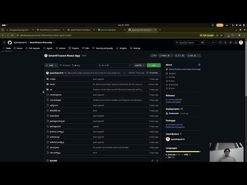Focus the Go to file search field
Screen dimensions: 247x185
click(115, 65)
